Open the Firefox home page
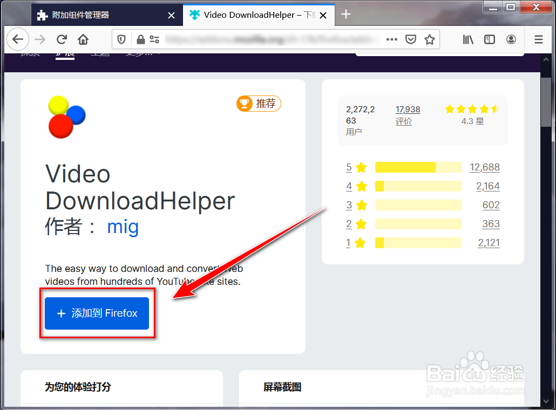The width and height of the screenshot is (556, 410). (83, 39)
